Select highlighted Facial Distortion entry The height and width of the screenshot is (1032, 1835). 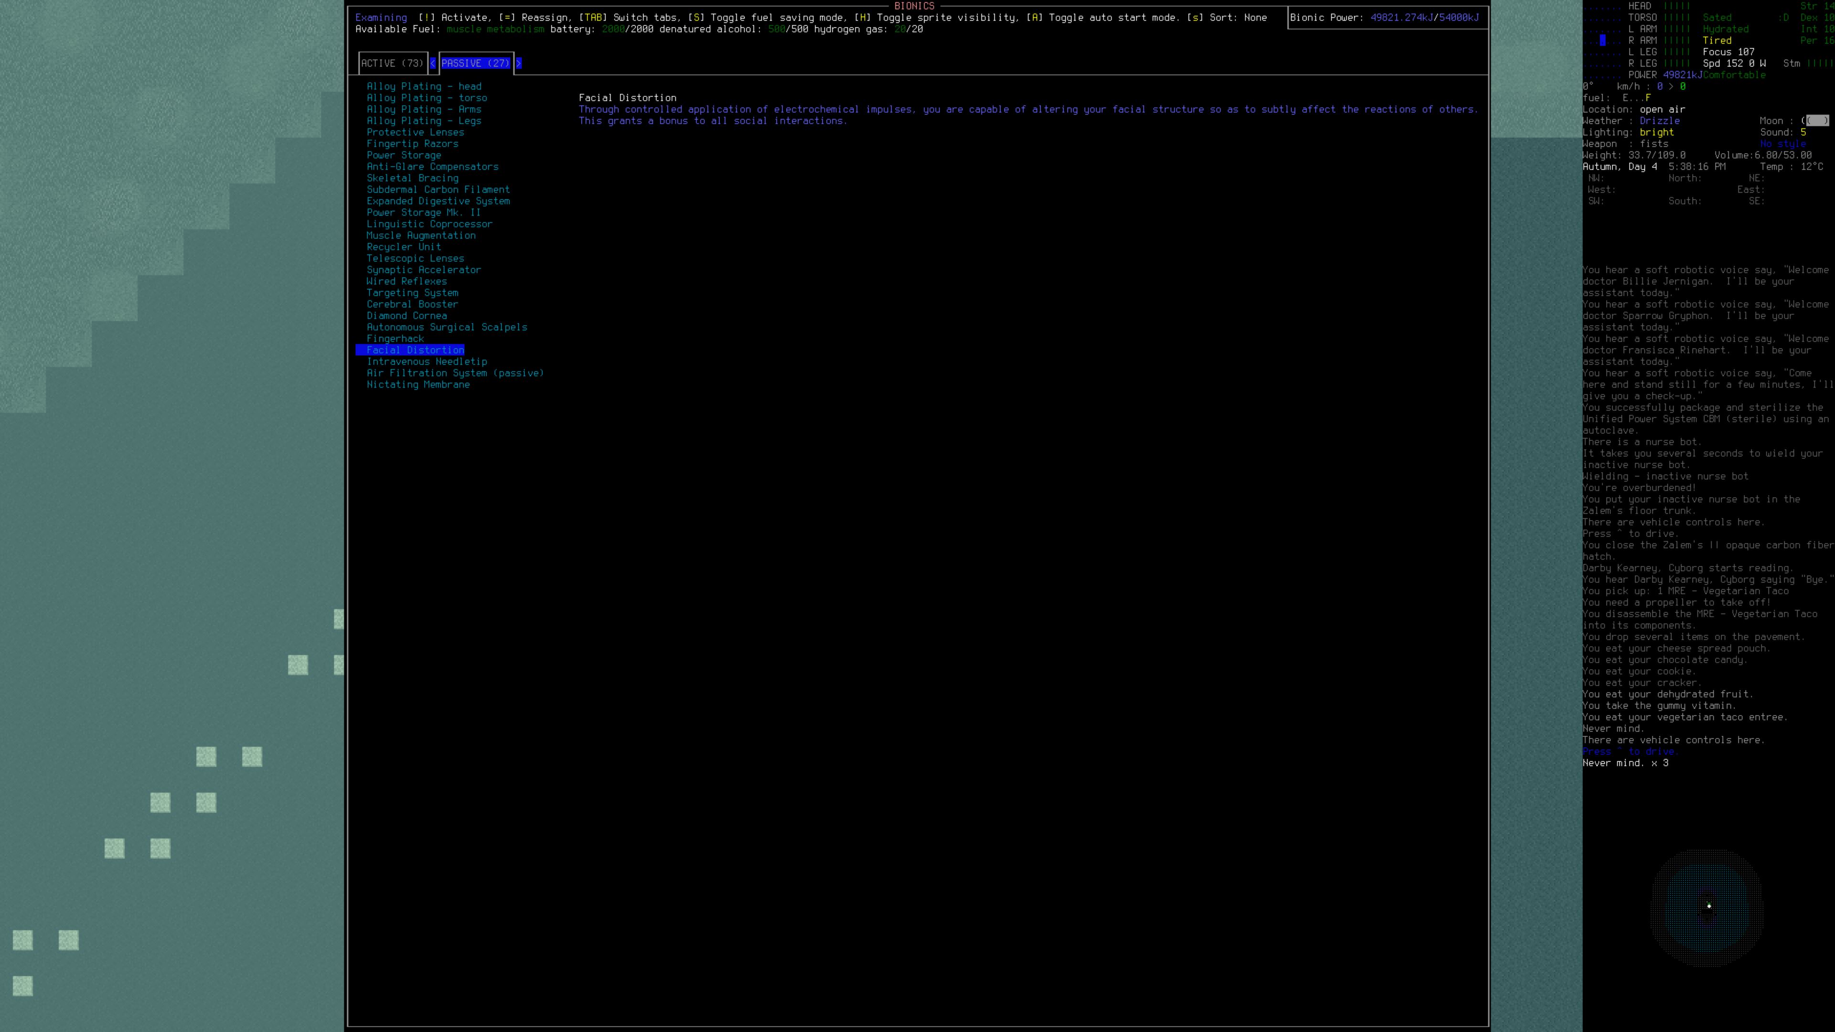click(x=415, y=350)
